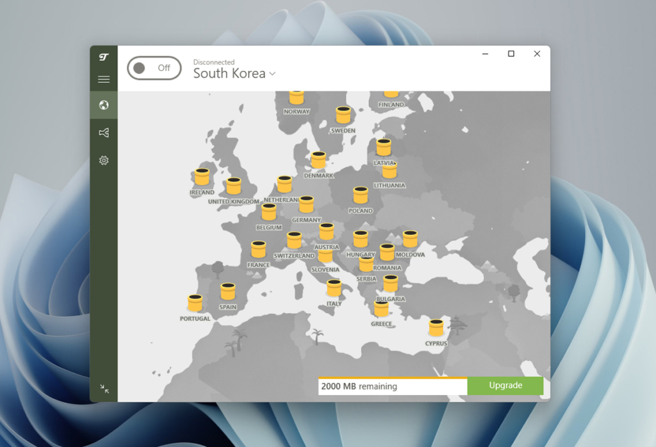Select the globe map view icon
The height and width of the screenshot is (447, 656).
click(104, 106)
